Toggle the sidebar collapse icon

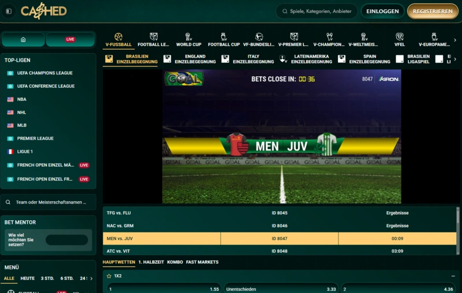(9, 11)
